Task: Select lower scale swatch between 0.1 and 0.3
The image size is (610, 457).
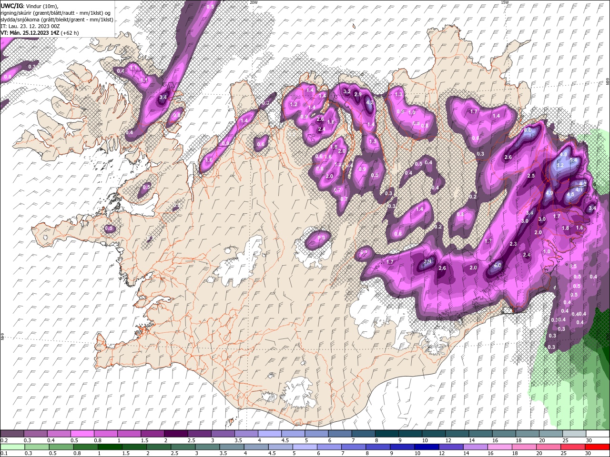Action: [x=12, y=447]
